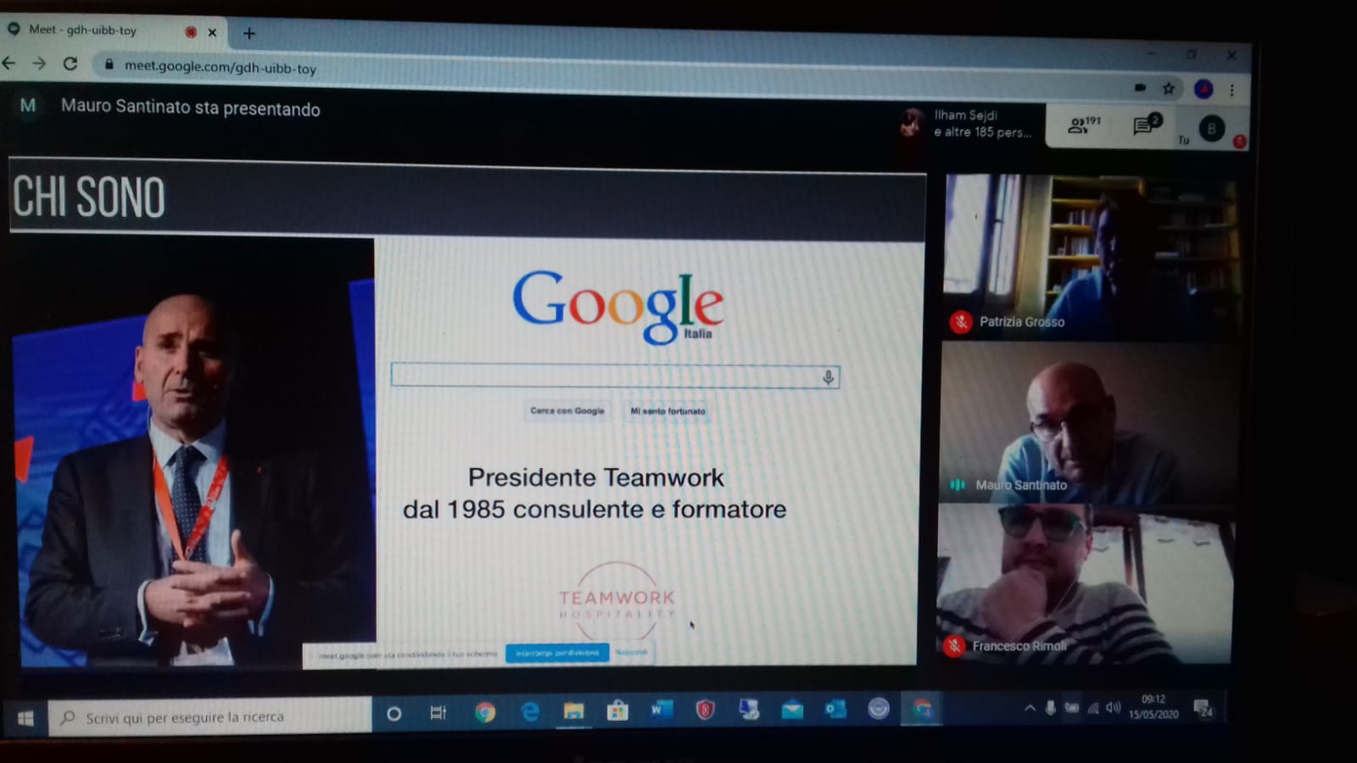Open a new browser tab

(249, 33)
